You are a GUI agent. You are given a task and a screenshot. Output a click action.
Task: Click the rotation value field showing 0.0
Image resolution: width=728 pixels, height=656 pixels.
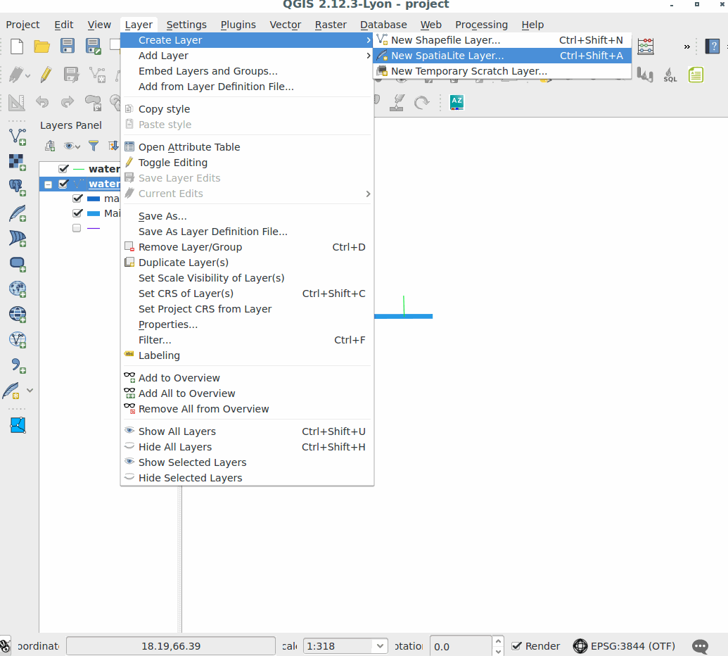pos(461,646)
